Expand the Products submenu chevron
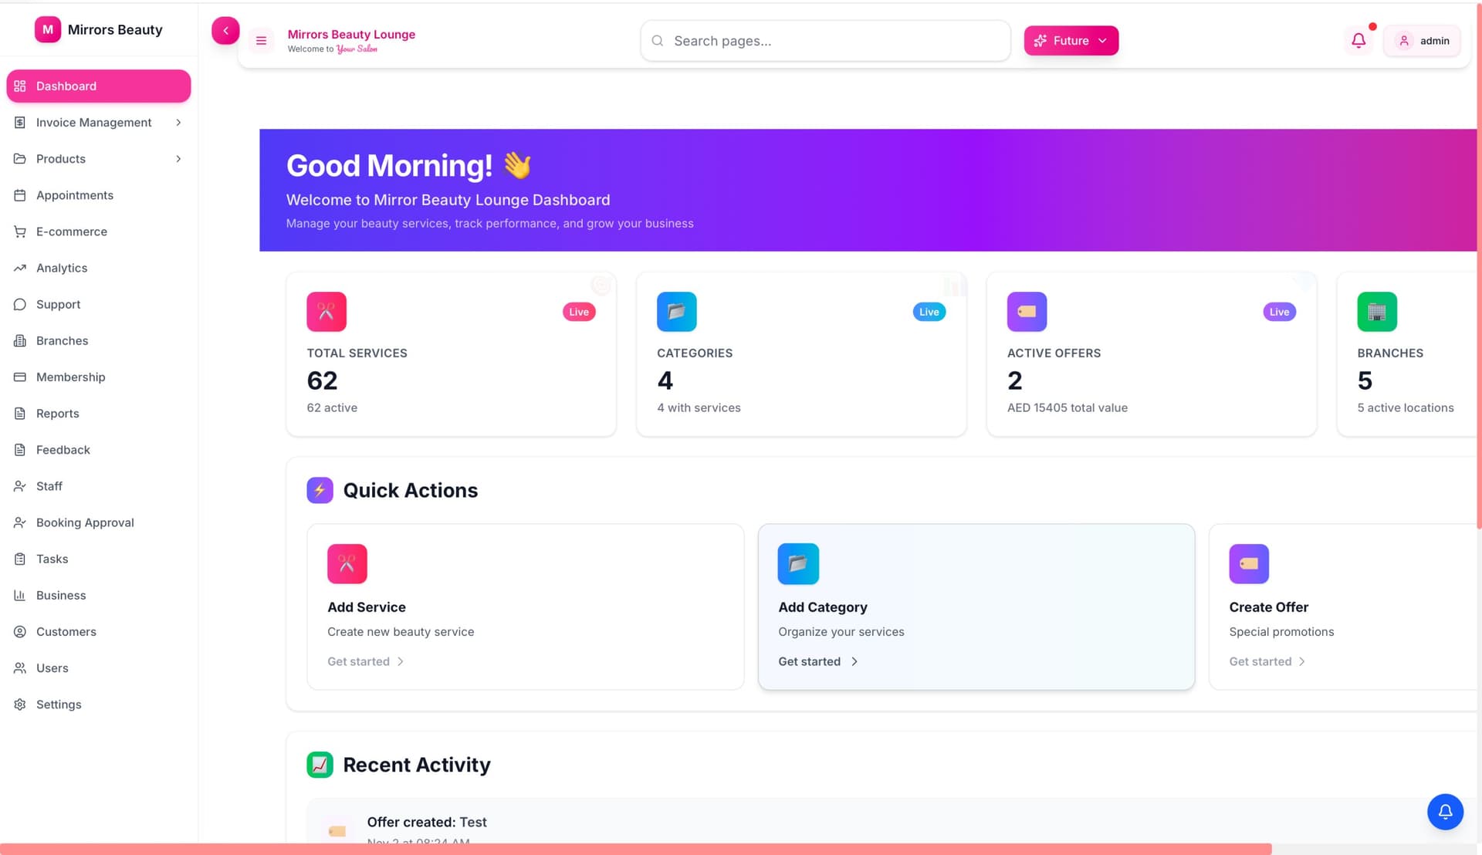 [178, 159]
